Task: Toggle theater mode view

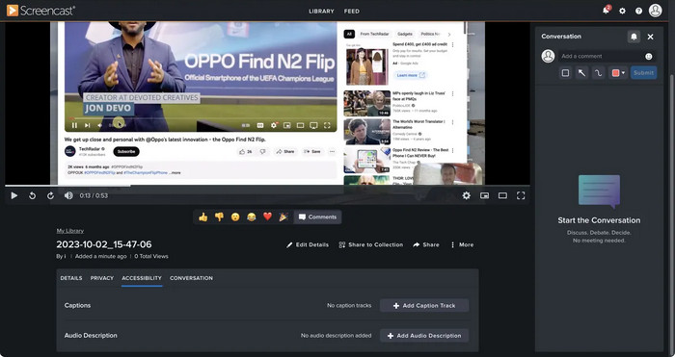Action: click(x=502, y=196)
